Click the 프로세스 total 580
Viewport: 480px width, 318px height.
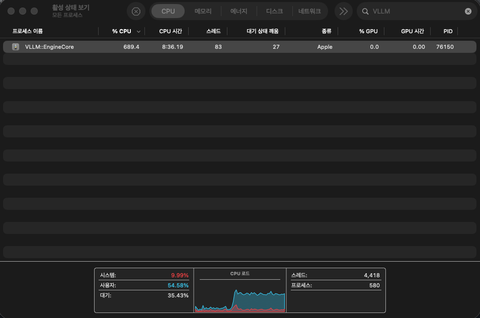point(374,285)
